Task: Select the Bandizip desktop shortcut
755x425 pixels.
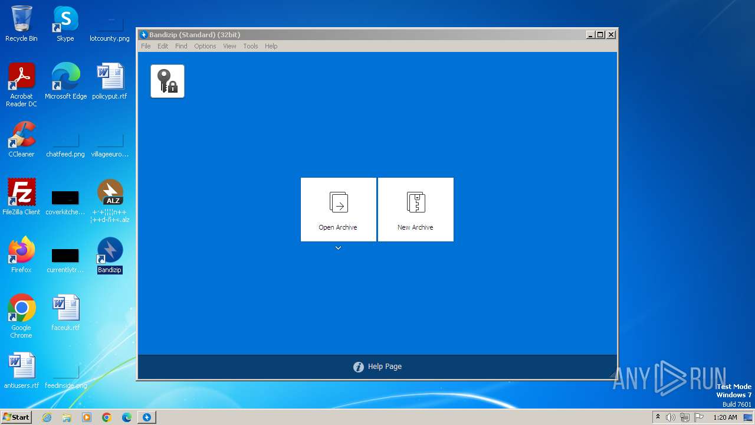Action: click(110, 255)
